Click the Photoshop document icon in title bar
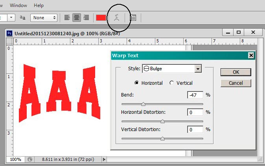Screen dimensions: 265x166 click(9, 33)
